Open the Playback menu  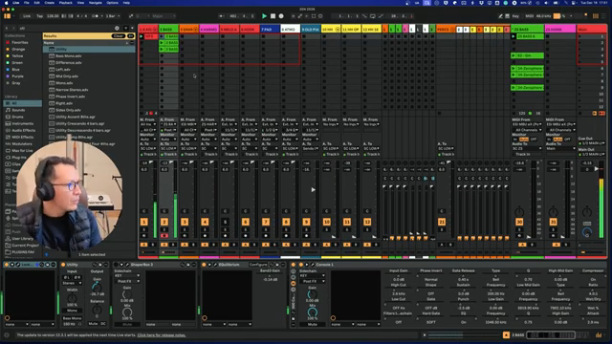tap(66, 2)
